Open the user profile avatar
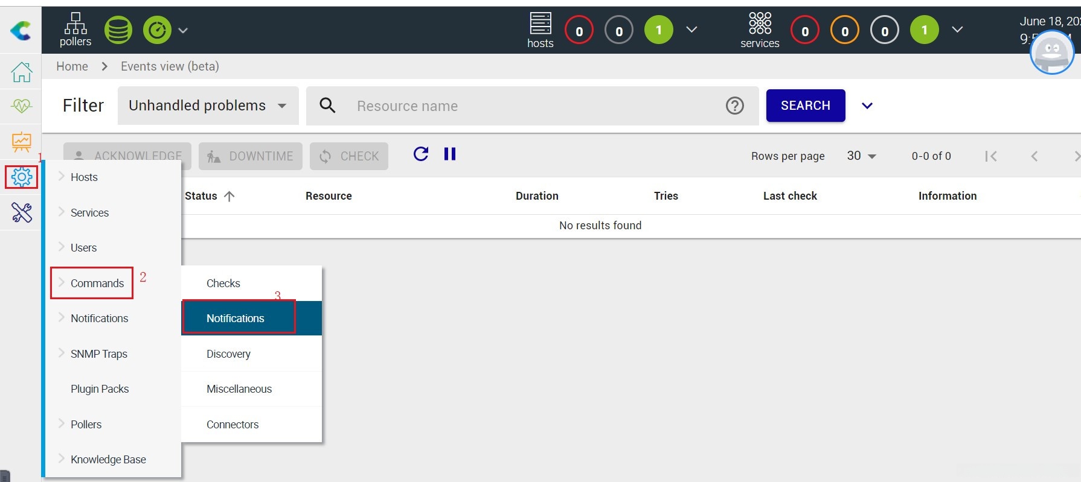 coord(1052,52)
